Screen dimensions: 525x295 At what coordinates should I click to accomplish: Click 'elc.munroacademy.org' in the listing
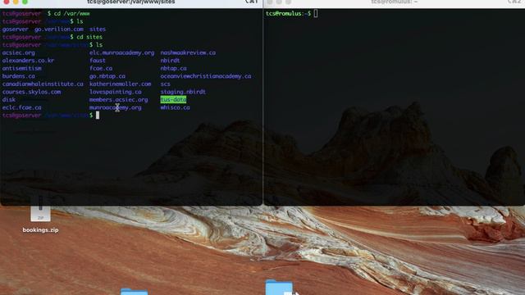tap(122, 52)
